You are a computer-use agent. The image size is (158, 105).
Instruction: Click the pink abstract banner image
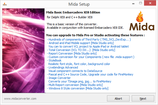coord(23,51)
